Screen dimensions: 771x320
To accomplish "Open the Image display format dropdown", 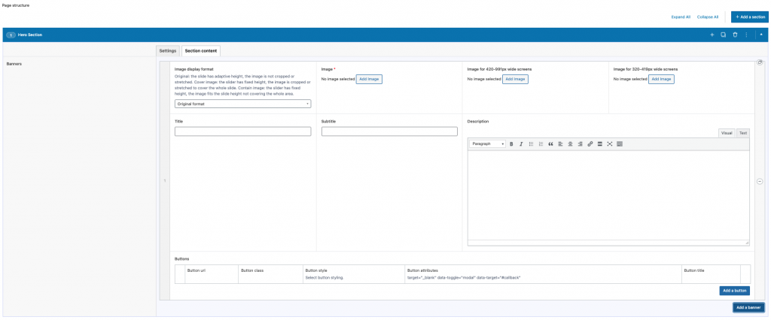I will point(243,104).
